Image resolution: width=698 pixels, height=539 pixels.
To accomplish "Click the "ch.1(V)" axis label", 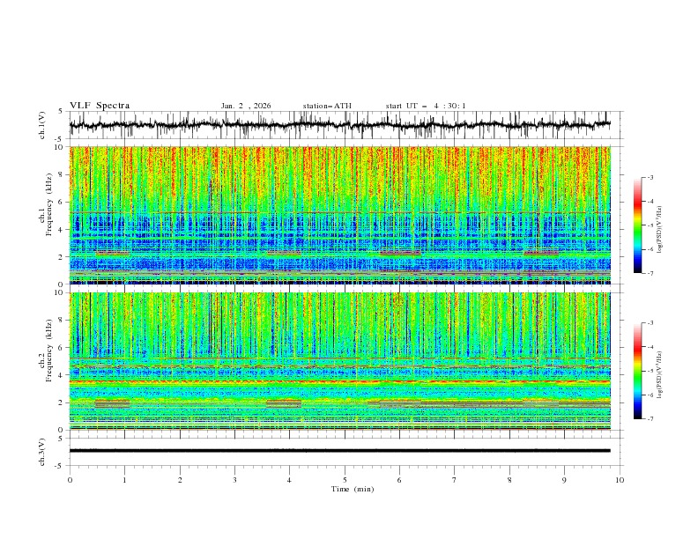I will (42, 125).
